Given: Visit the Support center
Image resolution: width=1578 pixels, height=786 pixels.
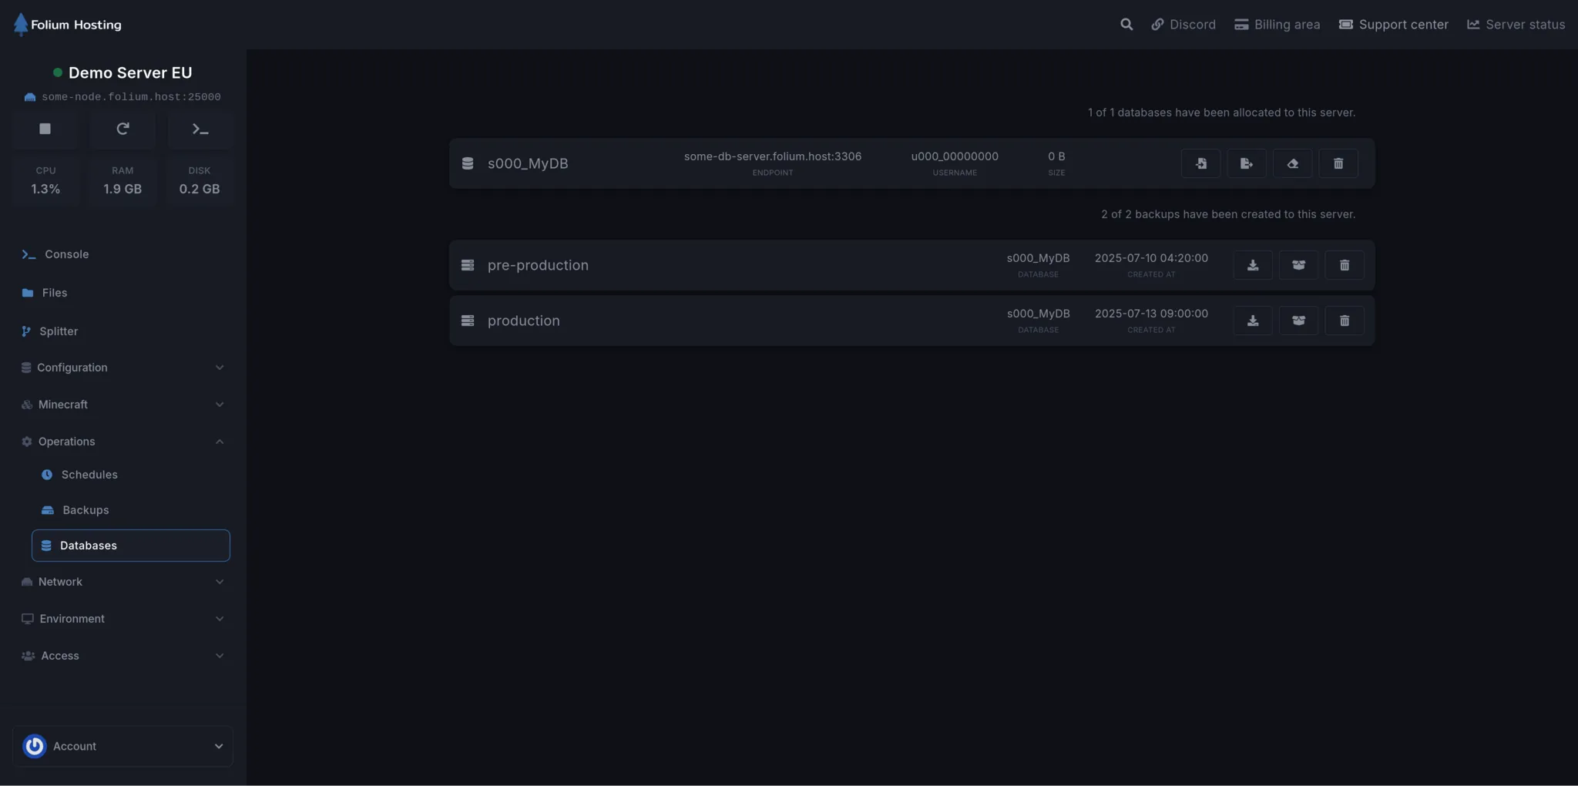Looking at the screenshot, I should pos(1393,24).
